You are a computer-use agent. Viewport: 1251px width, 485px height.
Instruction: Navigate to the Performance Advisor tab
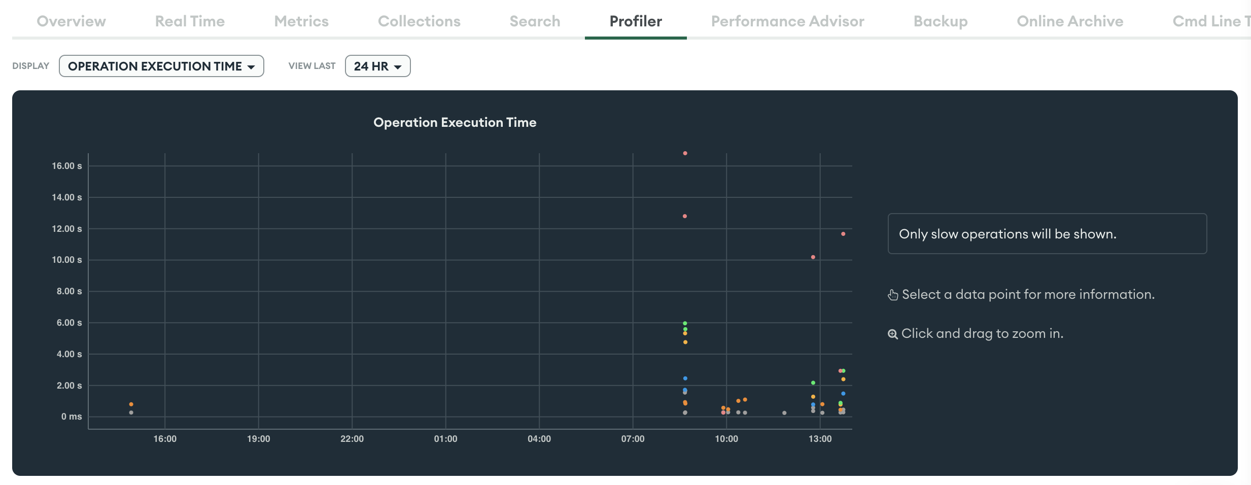(x=787, y=21)
